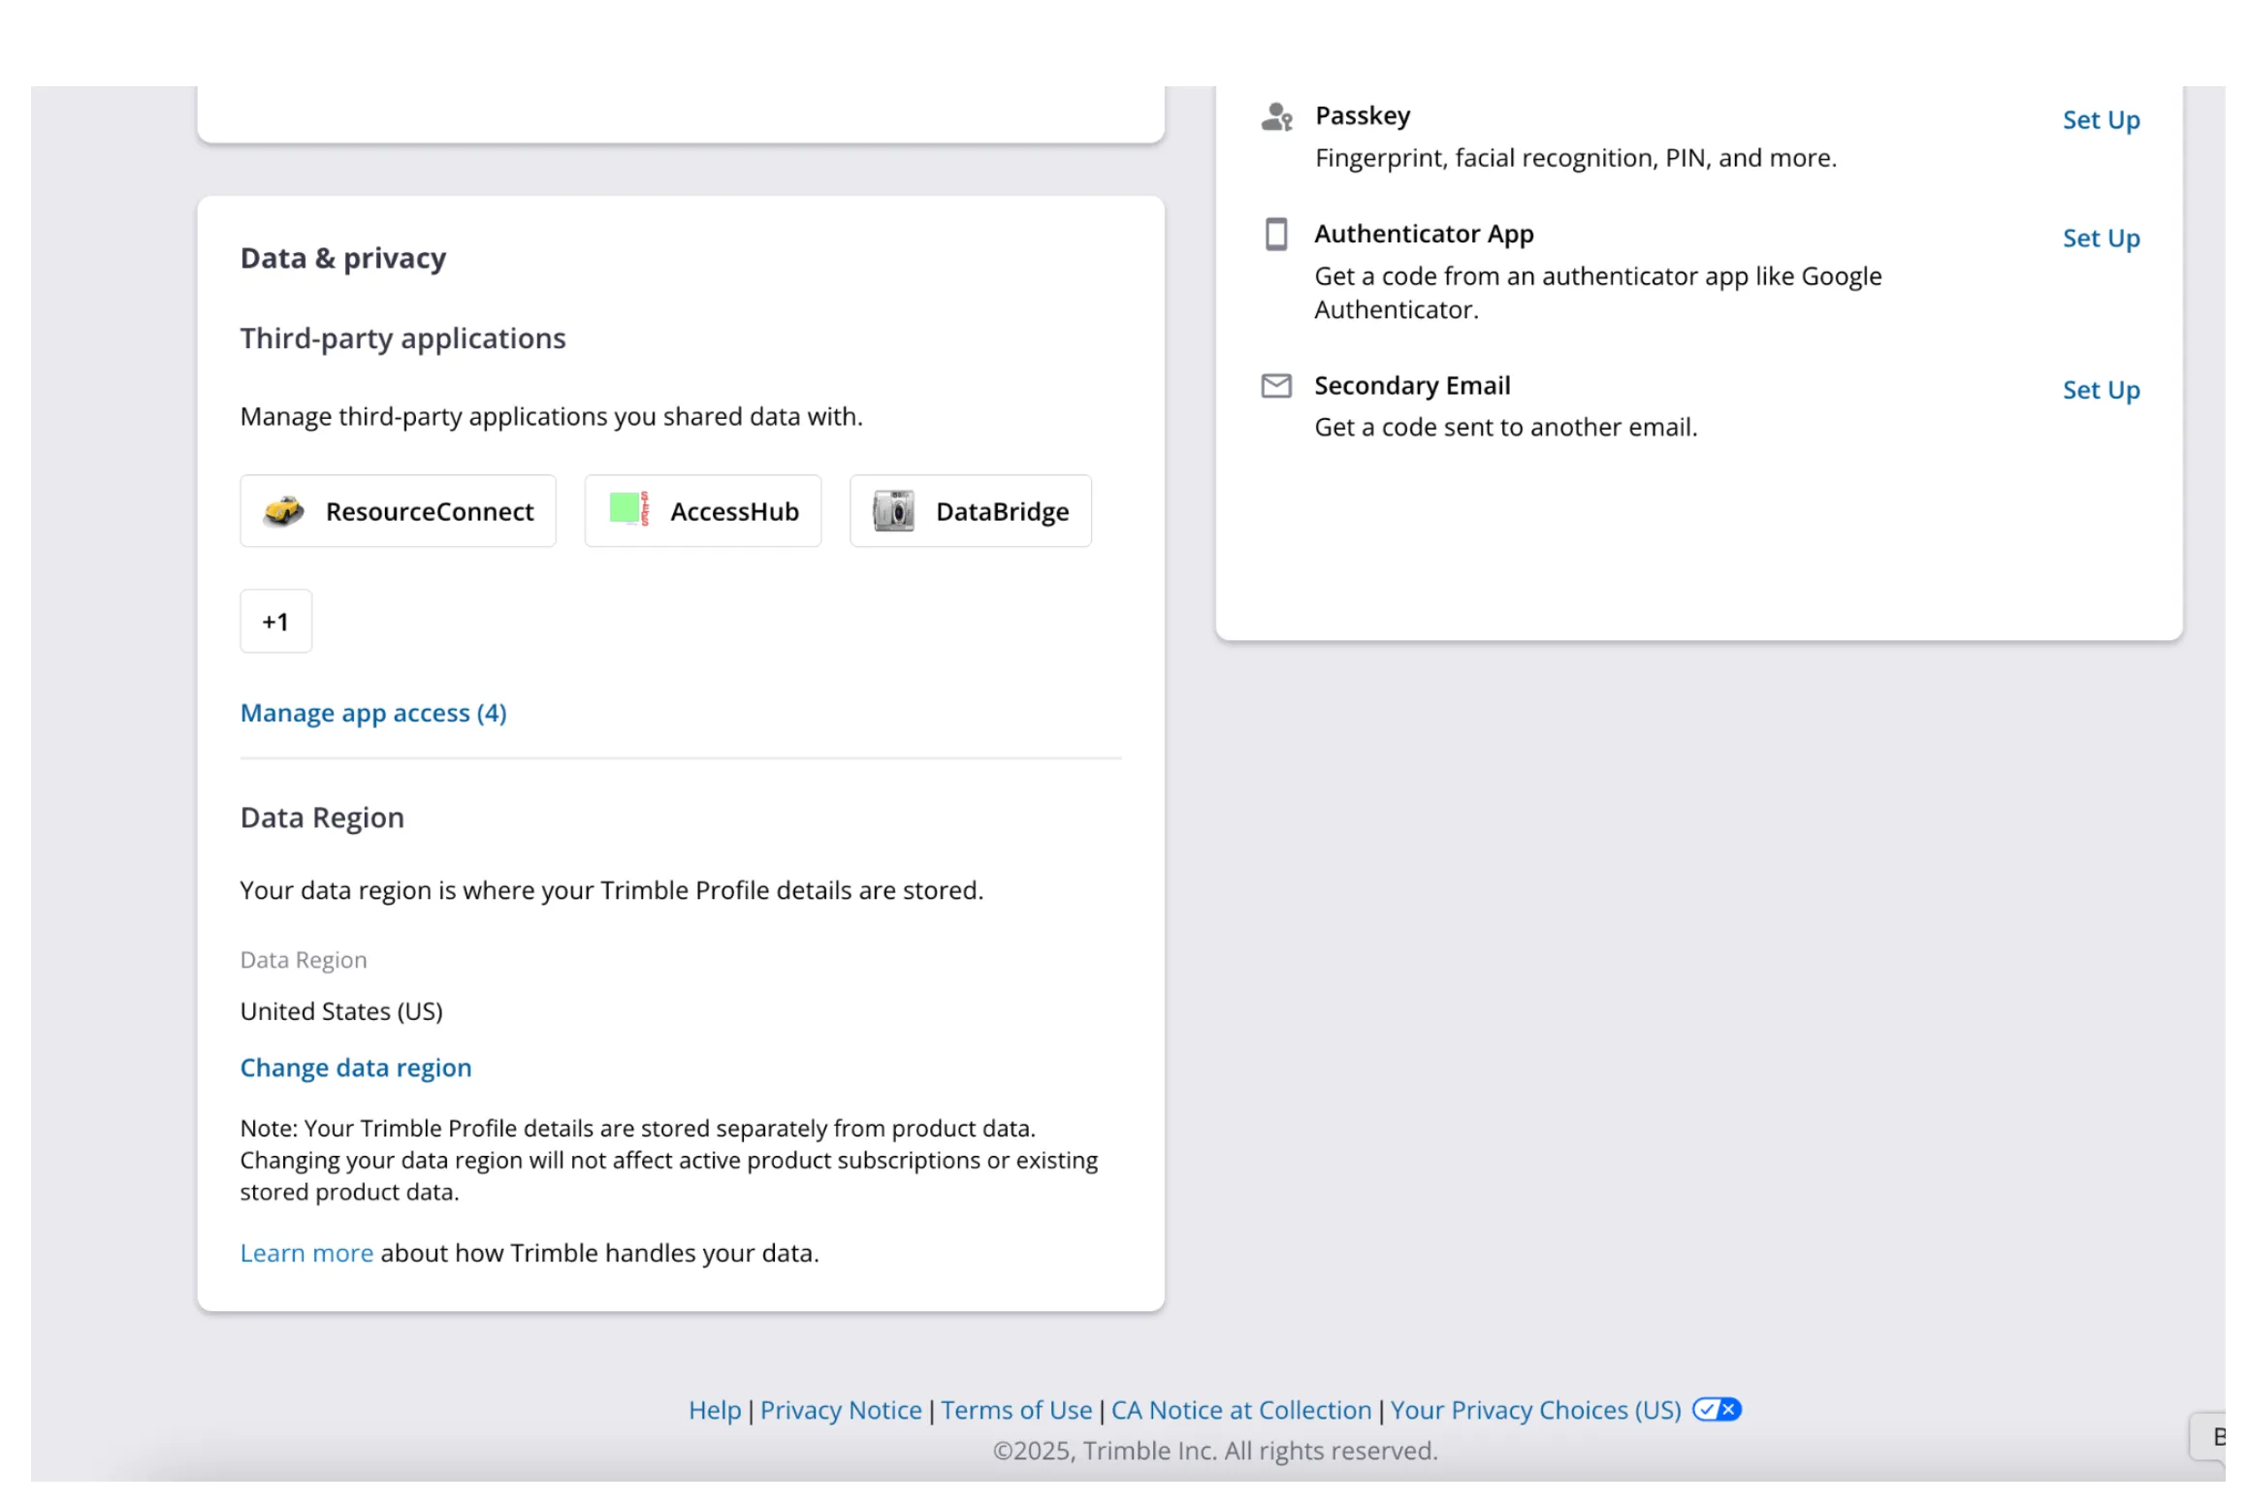Open CA Notice at Collection link
Screen dimensions: 2248x1503
[1241, 1410]
